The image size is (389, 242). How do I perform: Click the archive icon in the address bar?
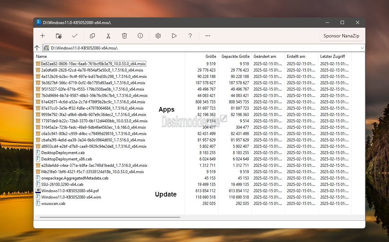tap(46, 48)
